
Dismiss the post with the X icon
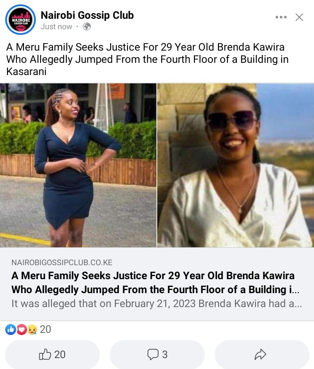299,17
